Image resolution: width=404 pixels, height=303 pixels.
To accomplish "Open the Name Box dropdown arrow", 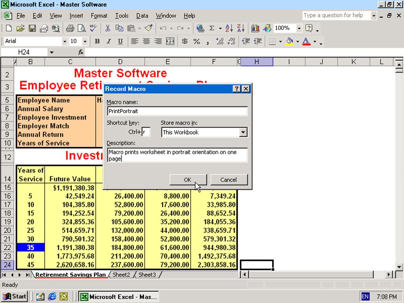I will tap(51, 53).
